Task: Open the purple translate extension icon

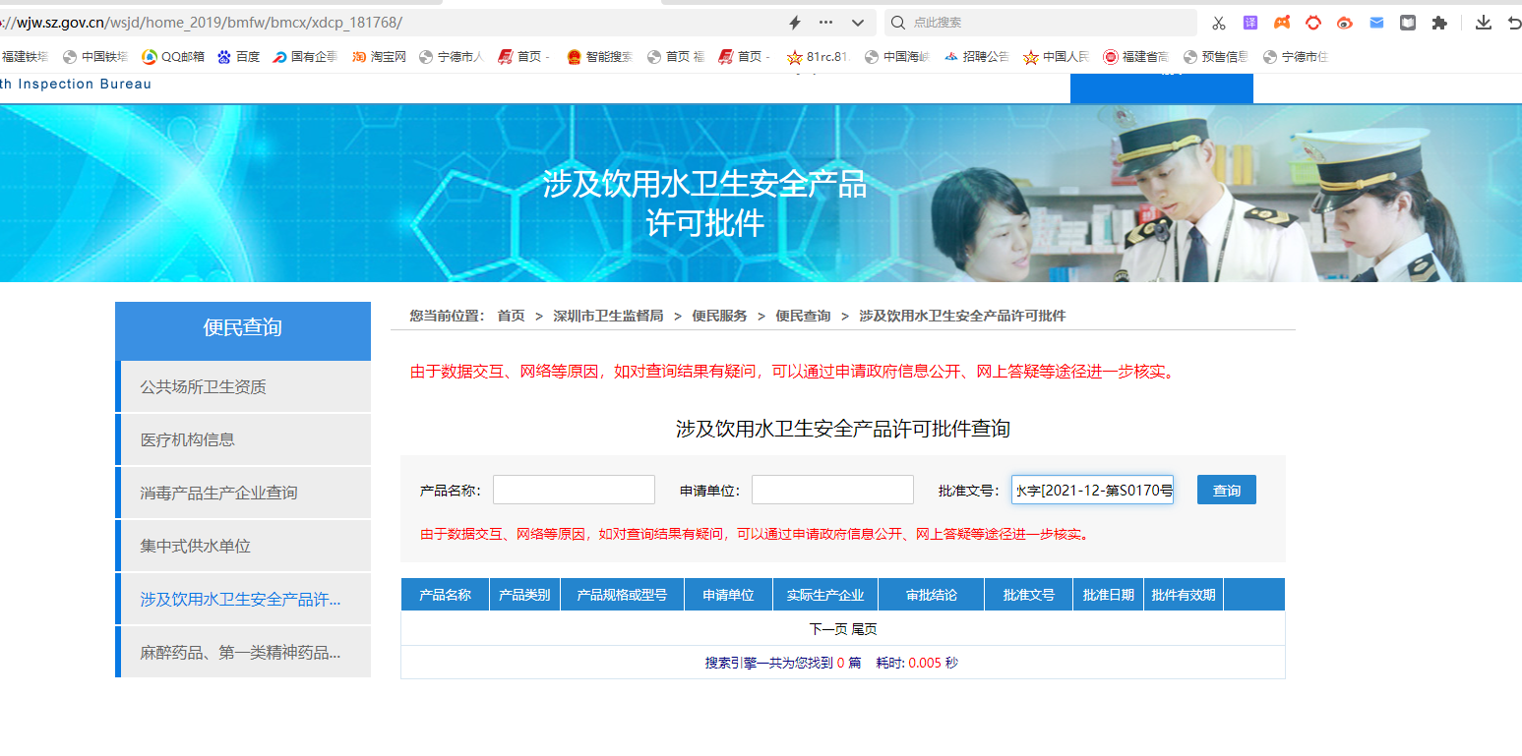Action: pyautogui.click(x=1250, y=23)
